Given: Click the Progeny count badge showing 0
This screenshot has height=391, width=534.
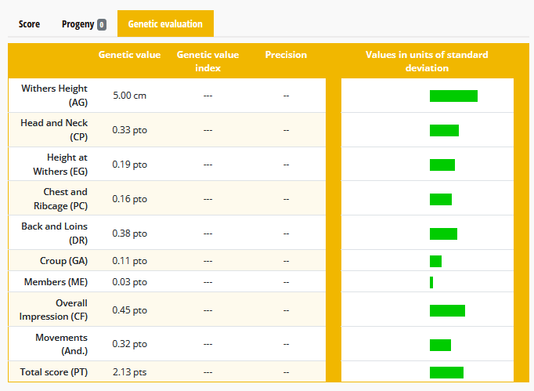Looking at the screenshot, I should click(x=102, y=24).
